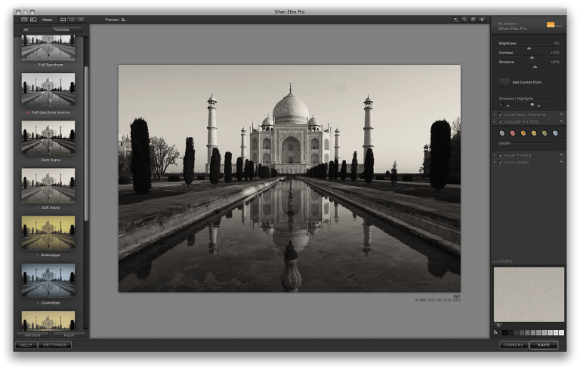Apply the Soft Sepia style thumbnail
This screenshot has width=580, height=370.
[48, 185]
